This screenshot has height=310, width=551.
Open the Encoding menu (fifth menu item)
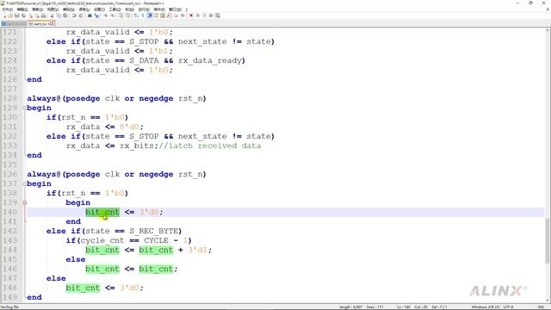point(69,9)
